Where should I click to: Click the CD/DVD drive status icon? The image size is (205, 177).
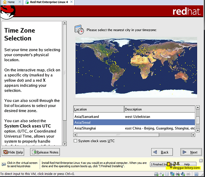162,174
